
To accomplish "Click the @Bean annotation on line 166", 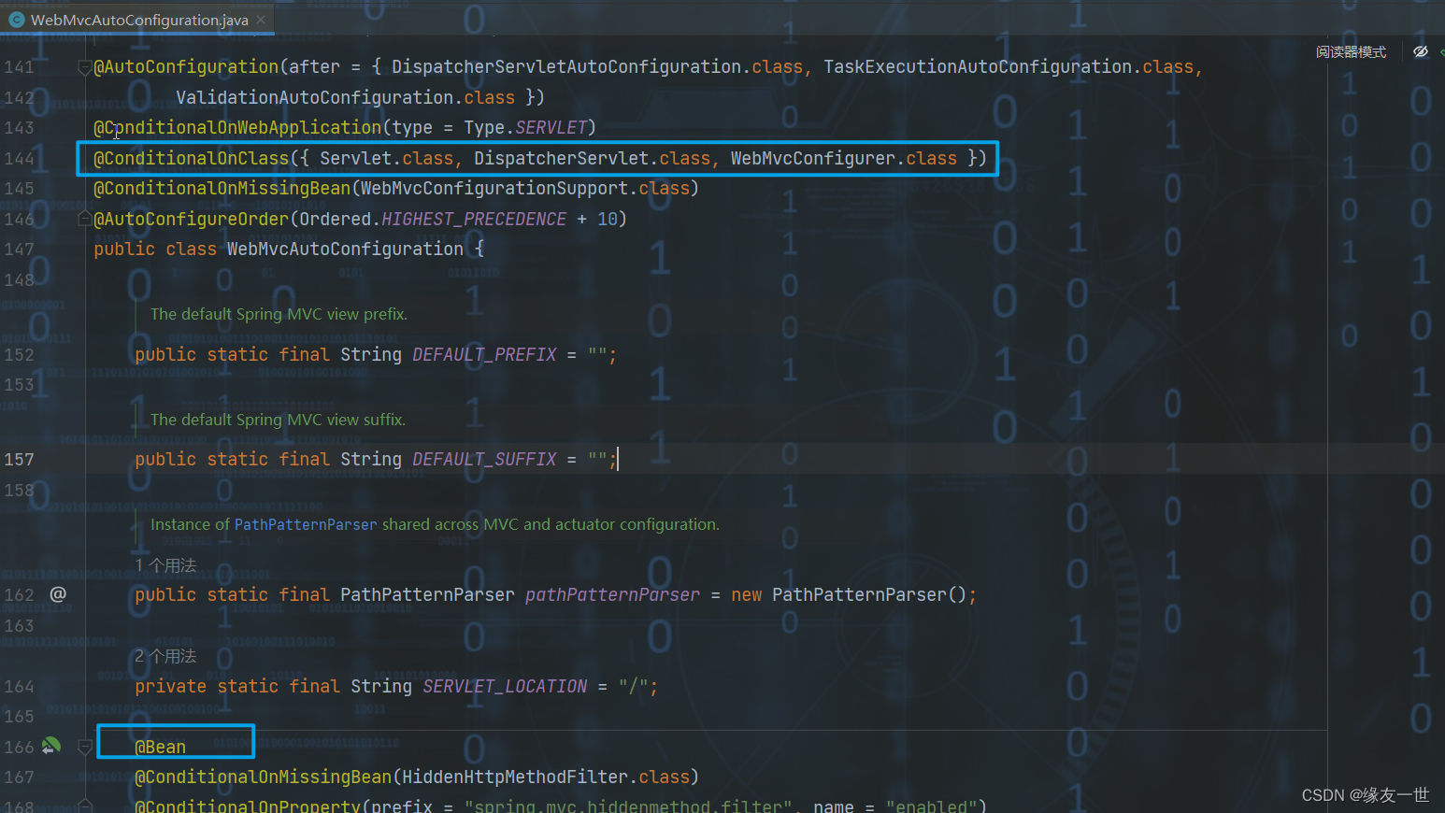I will tap(161, 748).
